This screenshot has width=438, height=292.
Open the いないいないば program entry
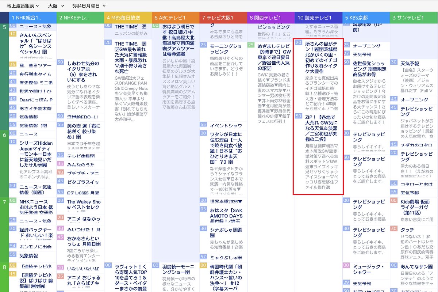point(84,269)
